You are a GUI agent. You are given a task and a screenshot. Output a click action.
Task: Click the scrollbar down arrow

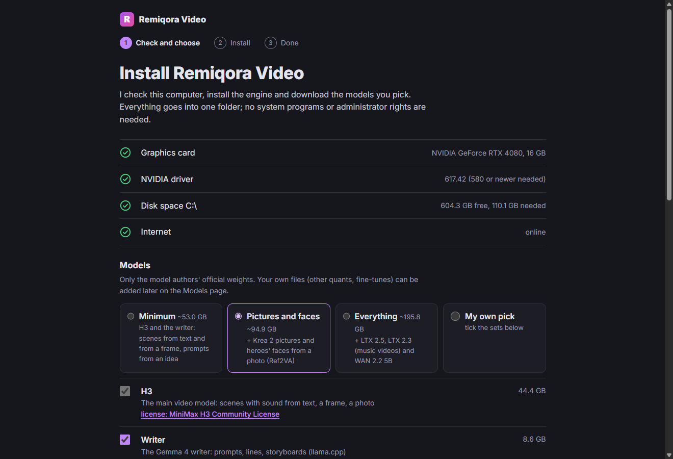pos(669,455)
